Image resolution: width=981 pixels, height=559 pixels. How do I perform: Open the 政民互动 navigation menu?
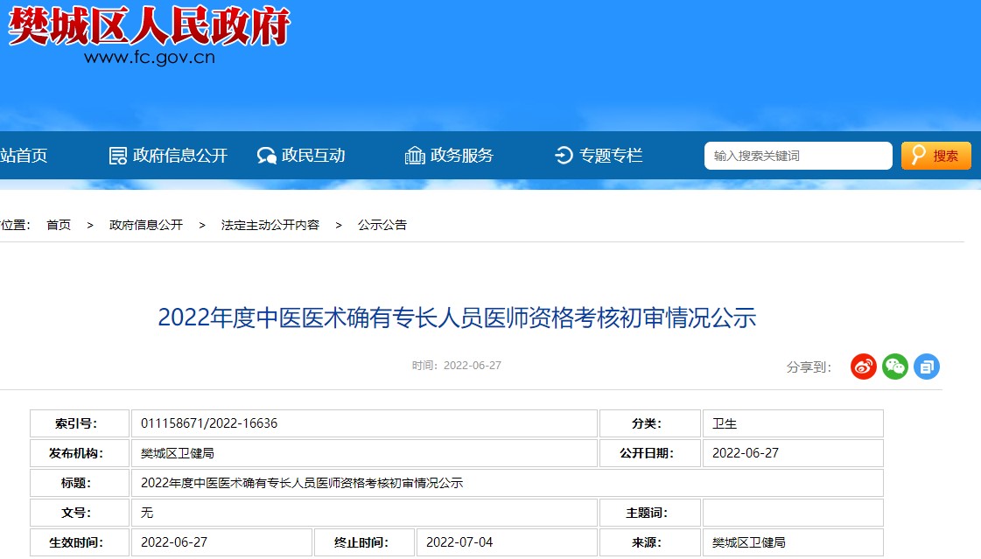313,156
